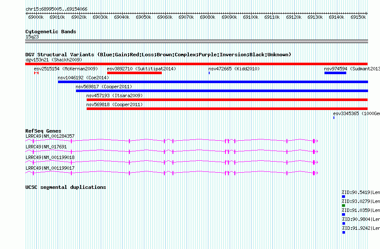Click the 69150k ruler tick label

pos(358,17)
